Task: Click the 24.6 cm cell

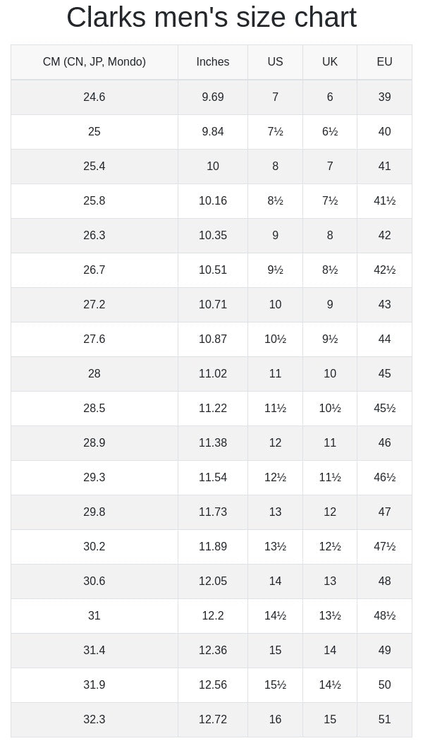Action: [x=94, y=97]
